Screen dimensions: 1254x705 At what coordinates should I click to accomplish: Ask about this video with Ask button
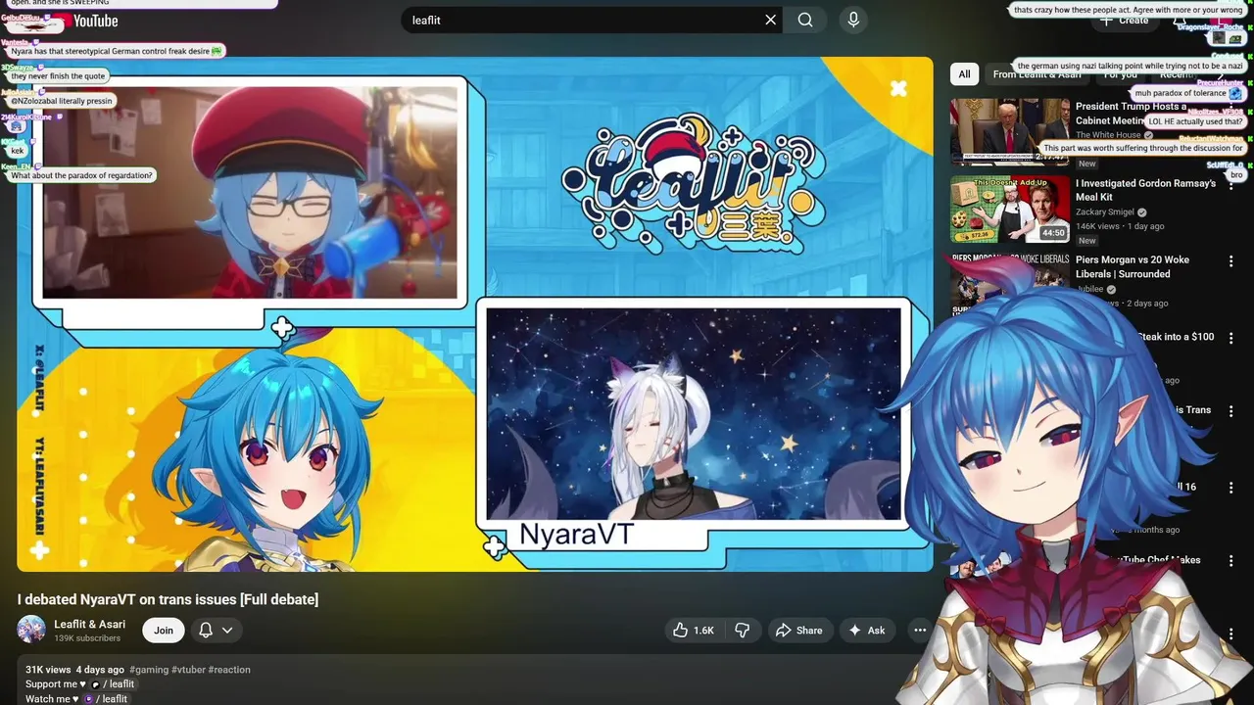click(x=867, y=631)
